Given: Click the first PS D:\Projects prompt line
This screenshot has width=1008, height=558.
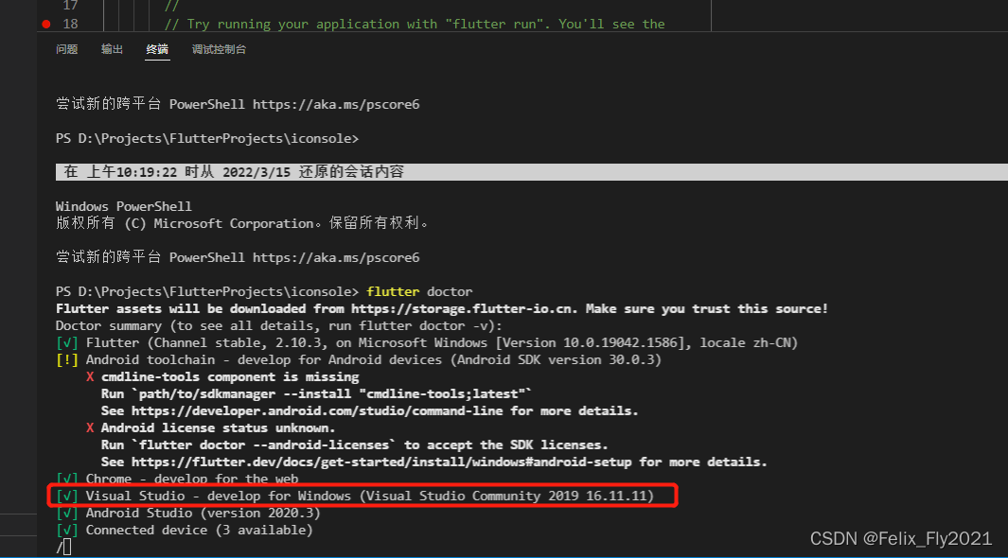Looking at the screenshot, I should (207, 138).
